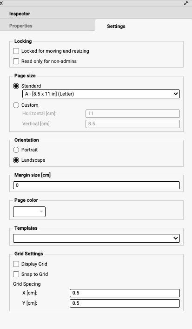This screenshot has width=192, height=329.
Task: Click the Horizontal [cm] input field
Action: pos(132,114)
